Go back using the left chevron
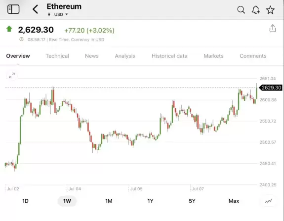284x221 pixels. click(36, 9)
